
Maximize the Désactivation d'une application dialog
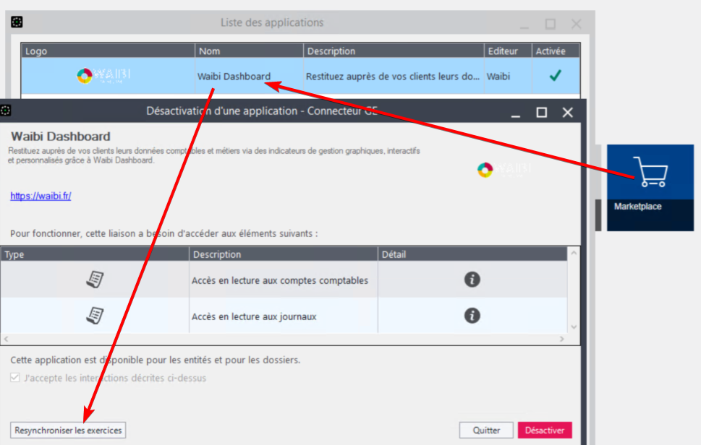[x=541, y=112]
